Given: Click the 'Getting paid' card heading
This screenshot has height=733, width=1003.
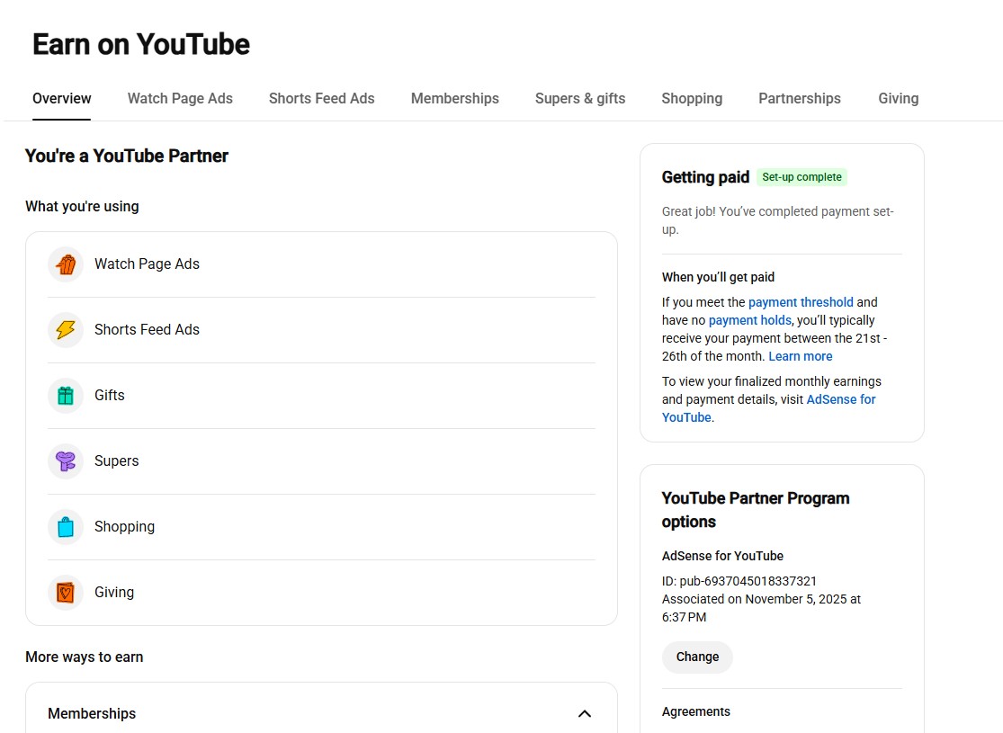Looking at the screenshot, I should coord(705,177).
